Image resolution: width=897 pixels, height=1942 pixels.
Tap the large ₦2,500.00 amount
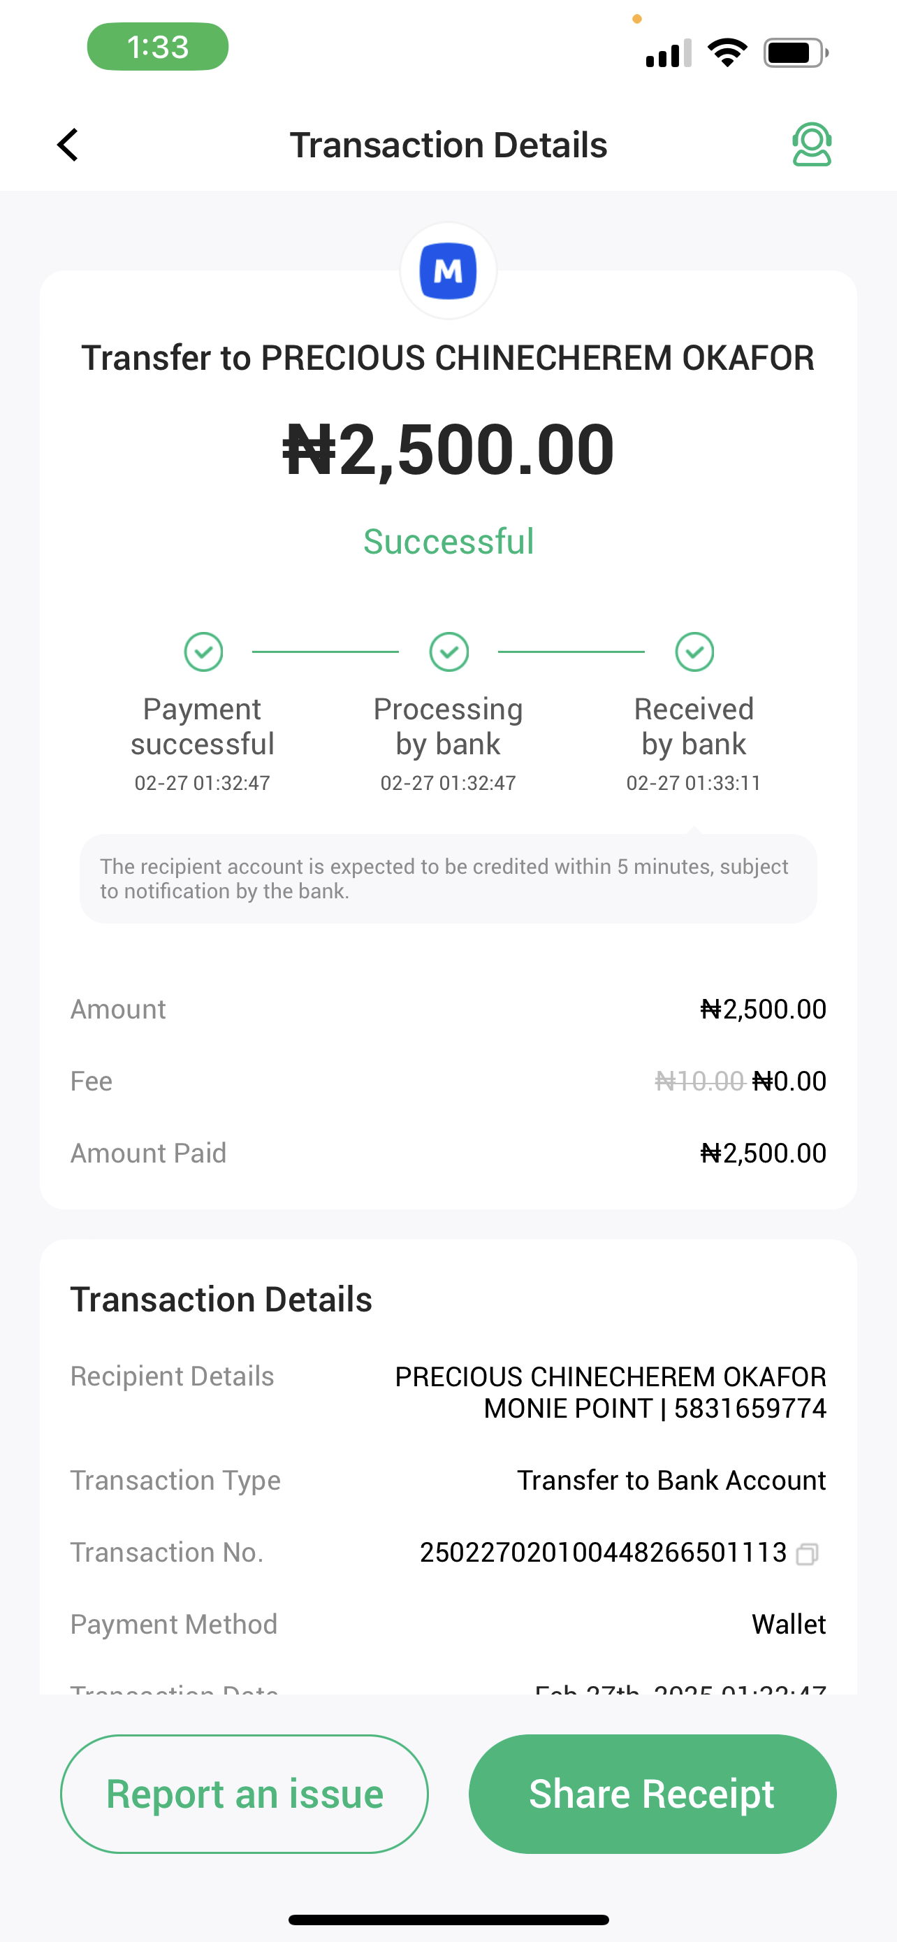[x=448, y=449]
